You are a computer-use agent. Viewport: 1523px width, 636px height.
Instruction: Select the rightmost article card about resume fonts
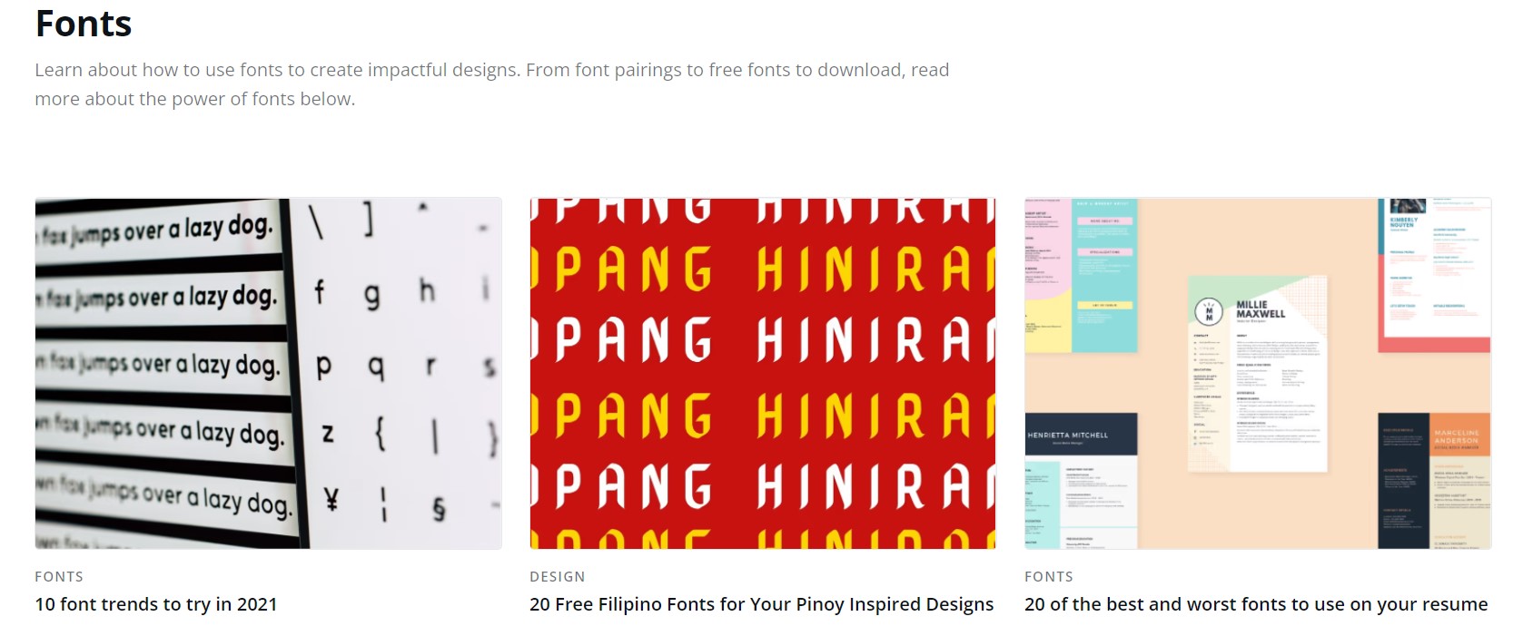pos(1257,399)
